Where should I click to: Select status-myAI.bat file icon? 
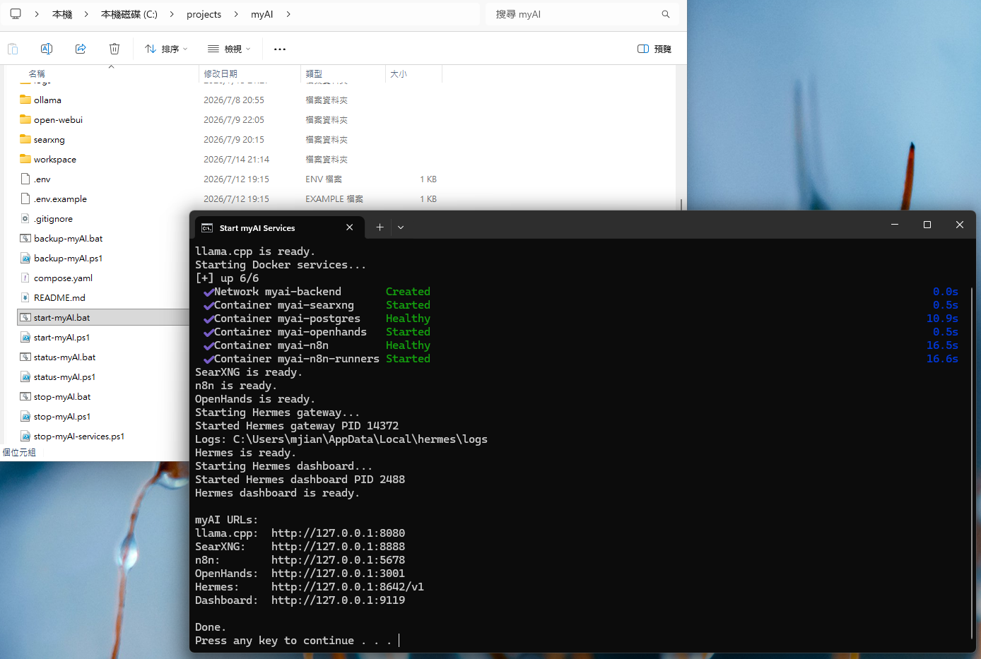(25, 357)
